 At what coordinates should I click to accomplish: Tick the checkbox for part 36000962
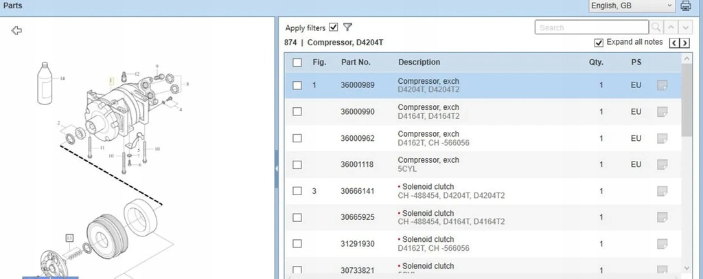click(297, 138)
